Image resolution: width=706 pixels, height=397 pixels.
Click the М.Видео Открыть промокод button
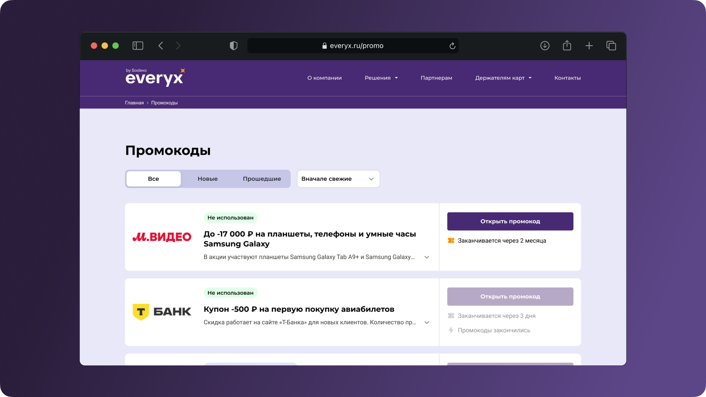[x=510, y=221]
